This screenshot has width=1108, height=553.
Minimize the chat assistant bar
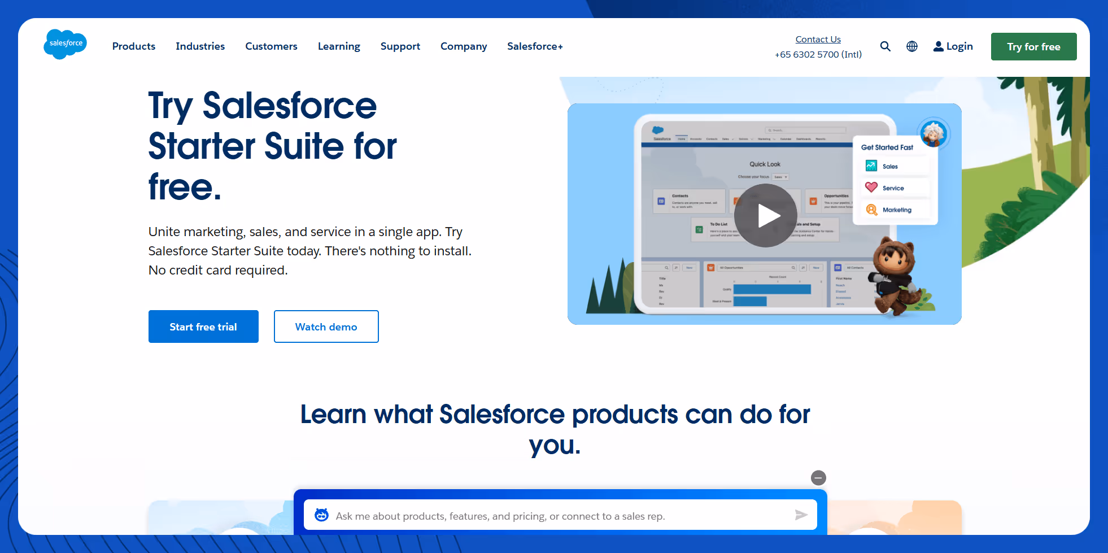point(818,478)
